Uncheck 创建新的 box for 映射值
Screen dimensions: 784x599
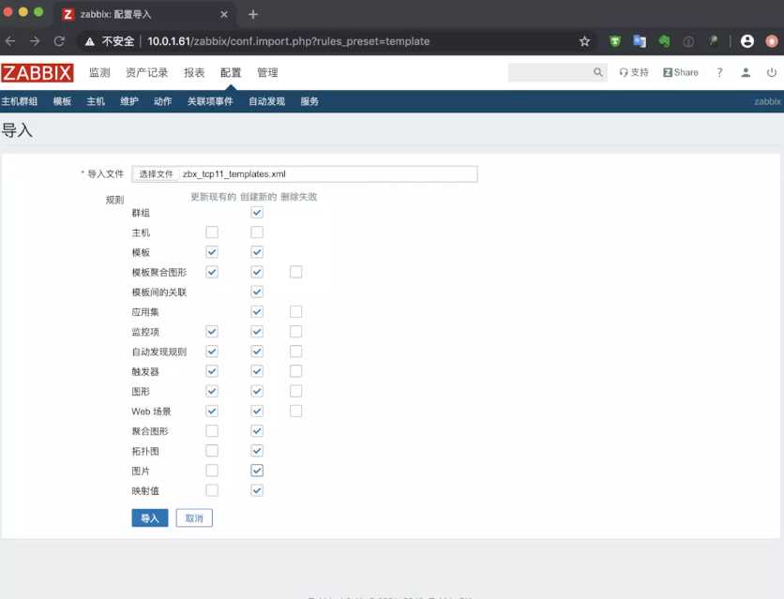click(x=257, y=490)
